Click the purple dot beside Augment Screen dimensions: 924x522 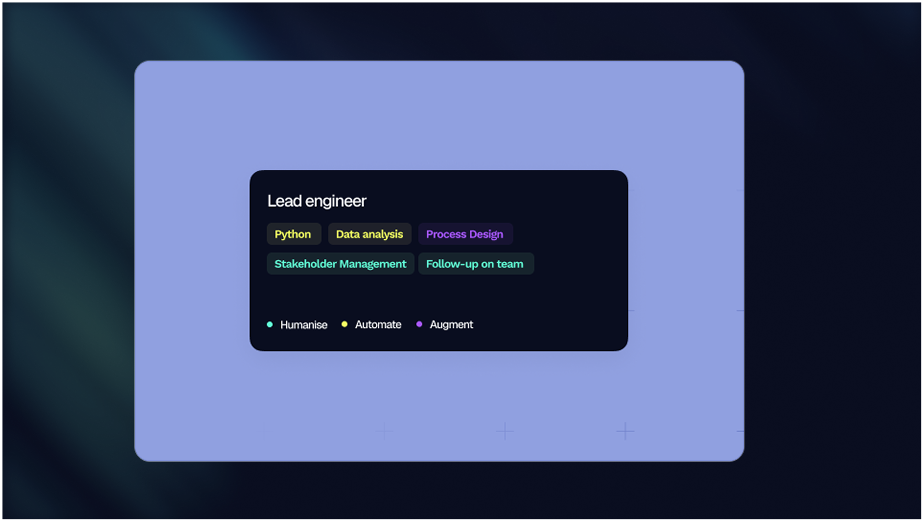point(419,324)
